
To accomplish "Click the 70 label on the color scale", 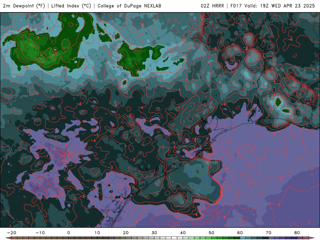I will (268, 233).
